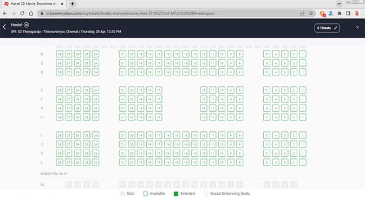Select seat 17 in row E

[x=159, y=90]
